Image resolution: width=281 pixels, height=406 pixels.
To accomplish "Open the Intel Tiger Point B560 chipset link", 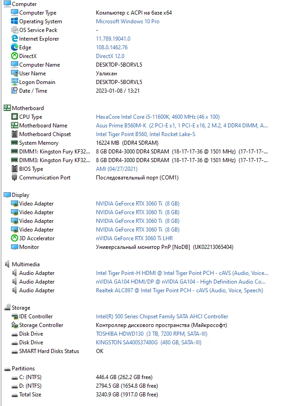I will pyautogui.click(x=145, y=134).
